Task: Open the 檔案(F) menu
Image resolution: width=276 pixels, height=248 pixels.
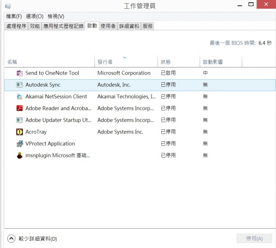Action: (x=14, y=16)
